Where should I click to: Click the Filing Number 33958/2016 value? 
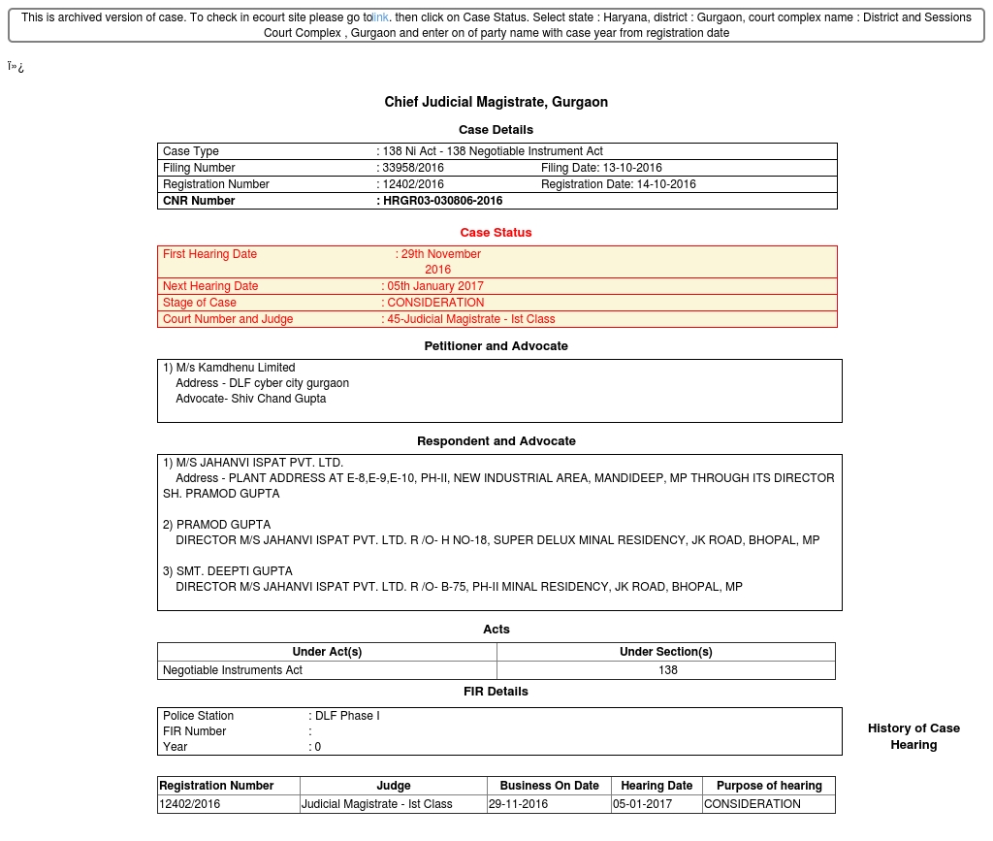(412, 168)
